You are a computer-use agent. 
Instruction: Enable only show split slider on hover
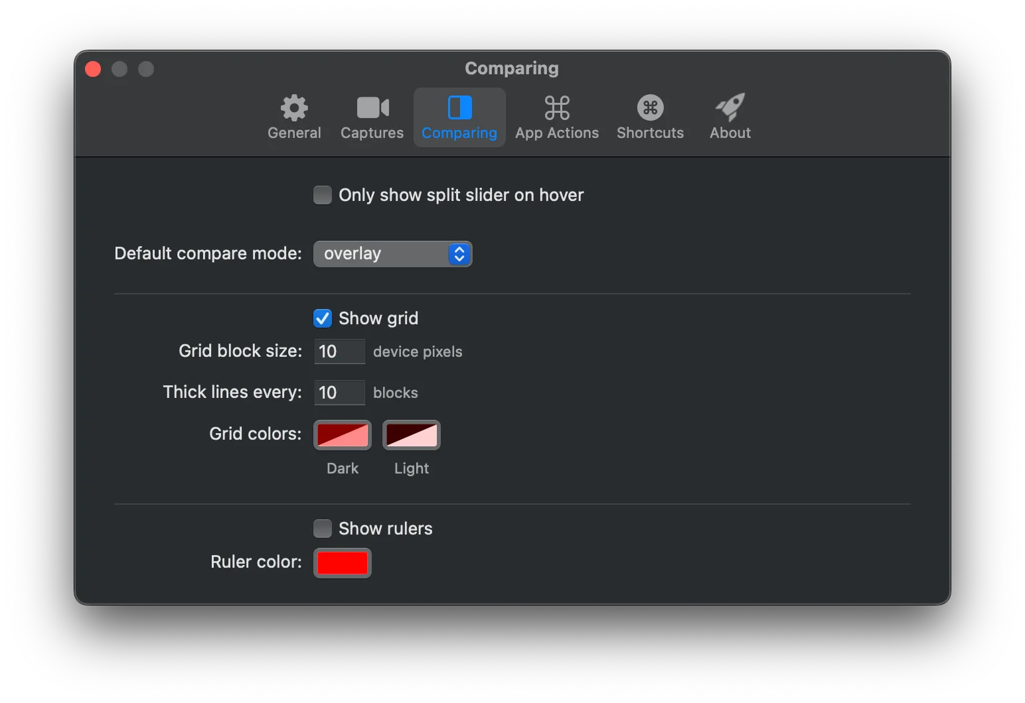(x=323, y=195)
